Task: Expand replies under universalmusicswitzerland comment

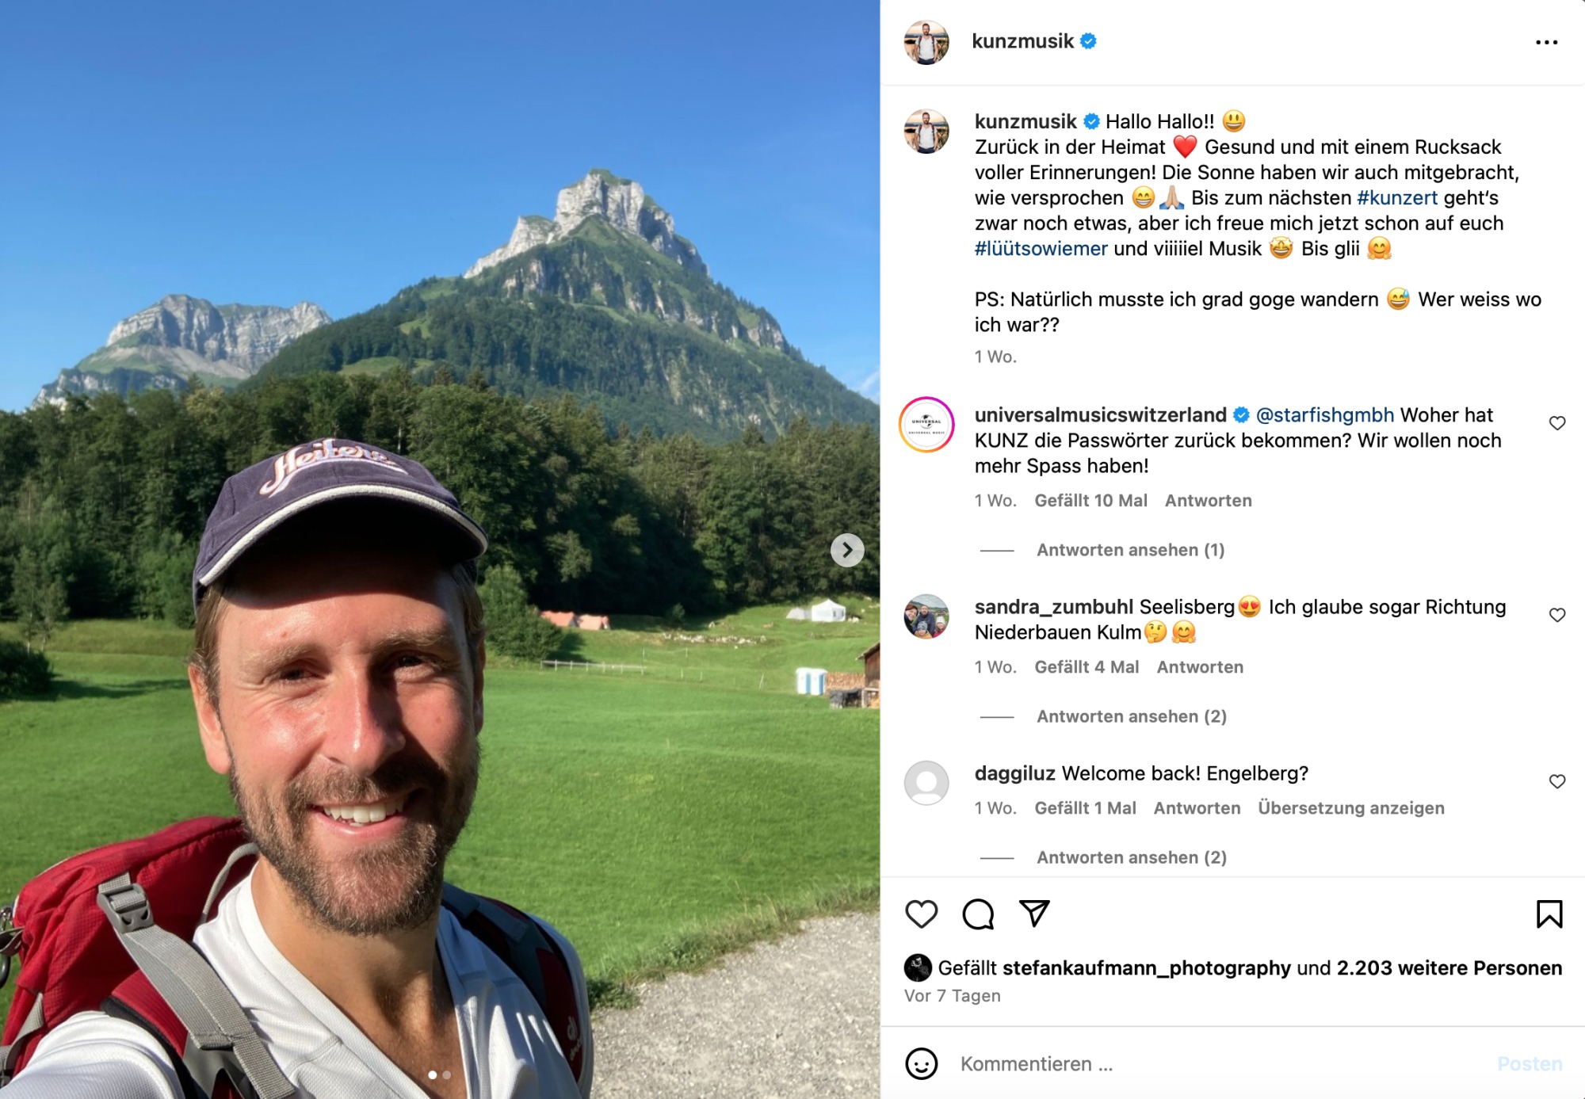Action: coord(1130,550)
